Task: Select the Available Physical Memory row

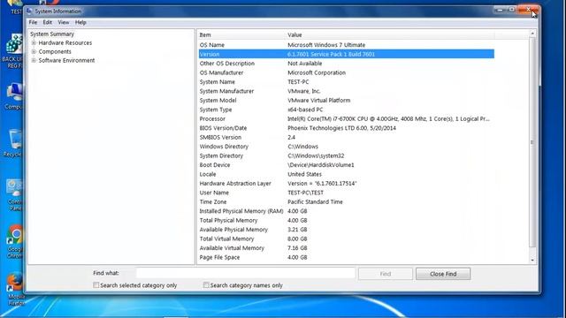Action: [346, 230]
